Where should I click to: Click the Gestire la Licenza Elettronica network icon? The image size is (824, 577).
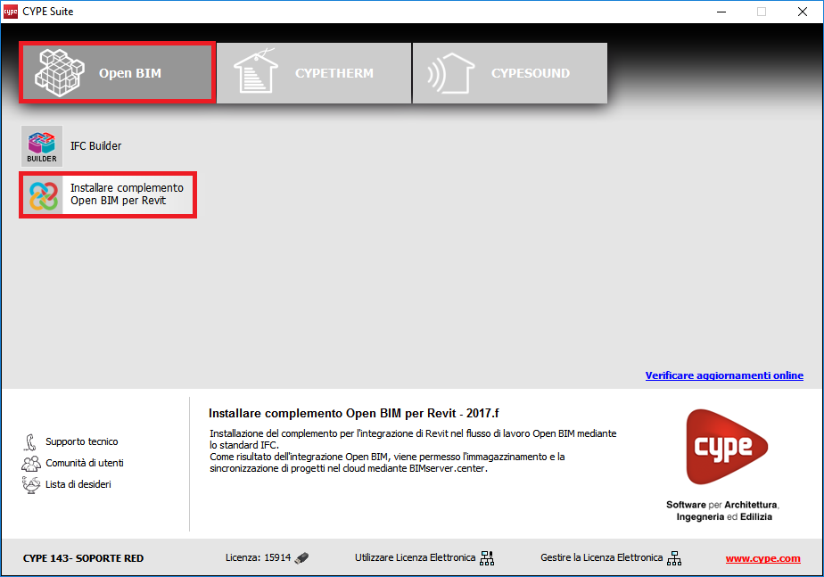tap(674, 558)
